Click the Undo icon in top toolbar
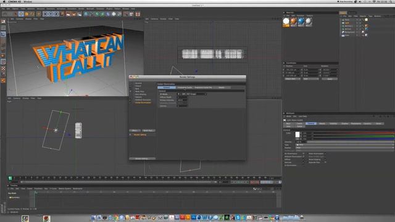The width and height of the screenshot is (395, 222). tap(5, 14)
